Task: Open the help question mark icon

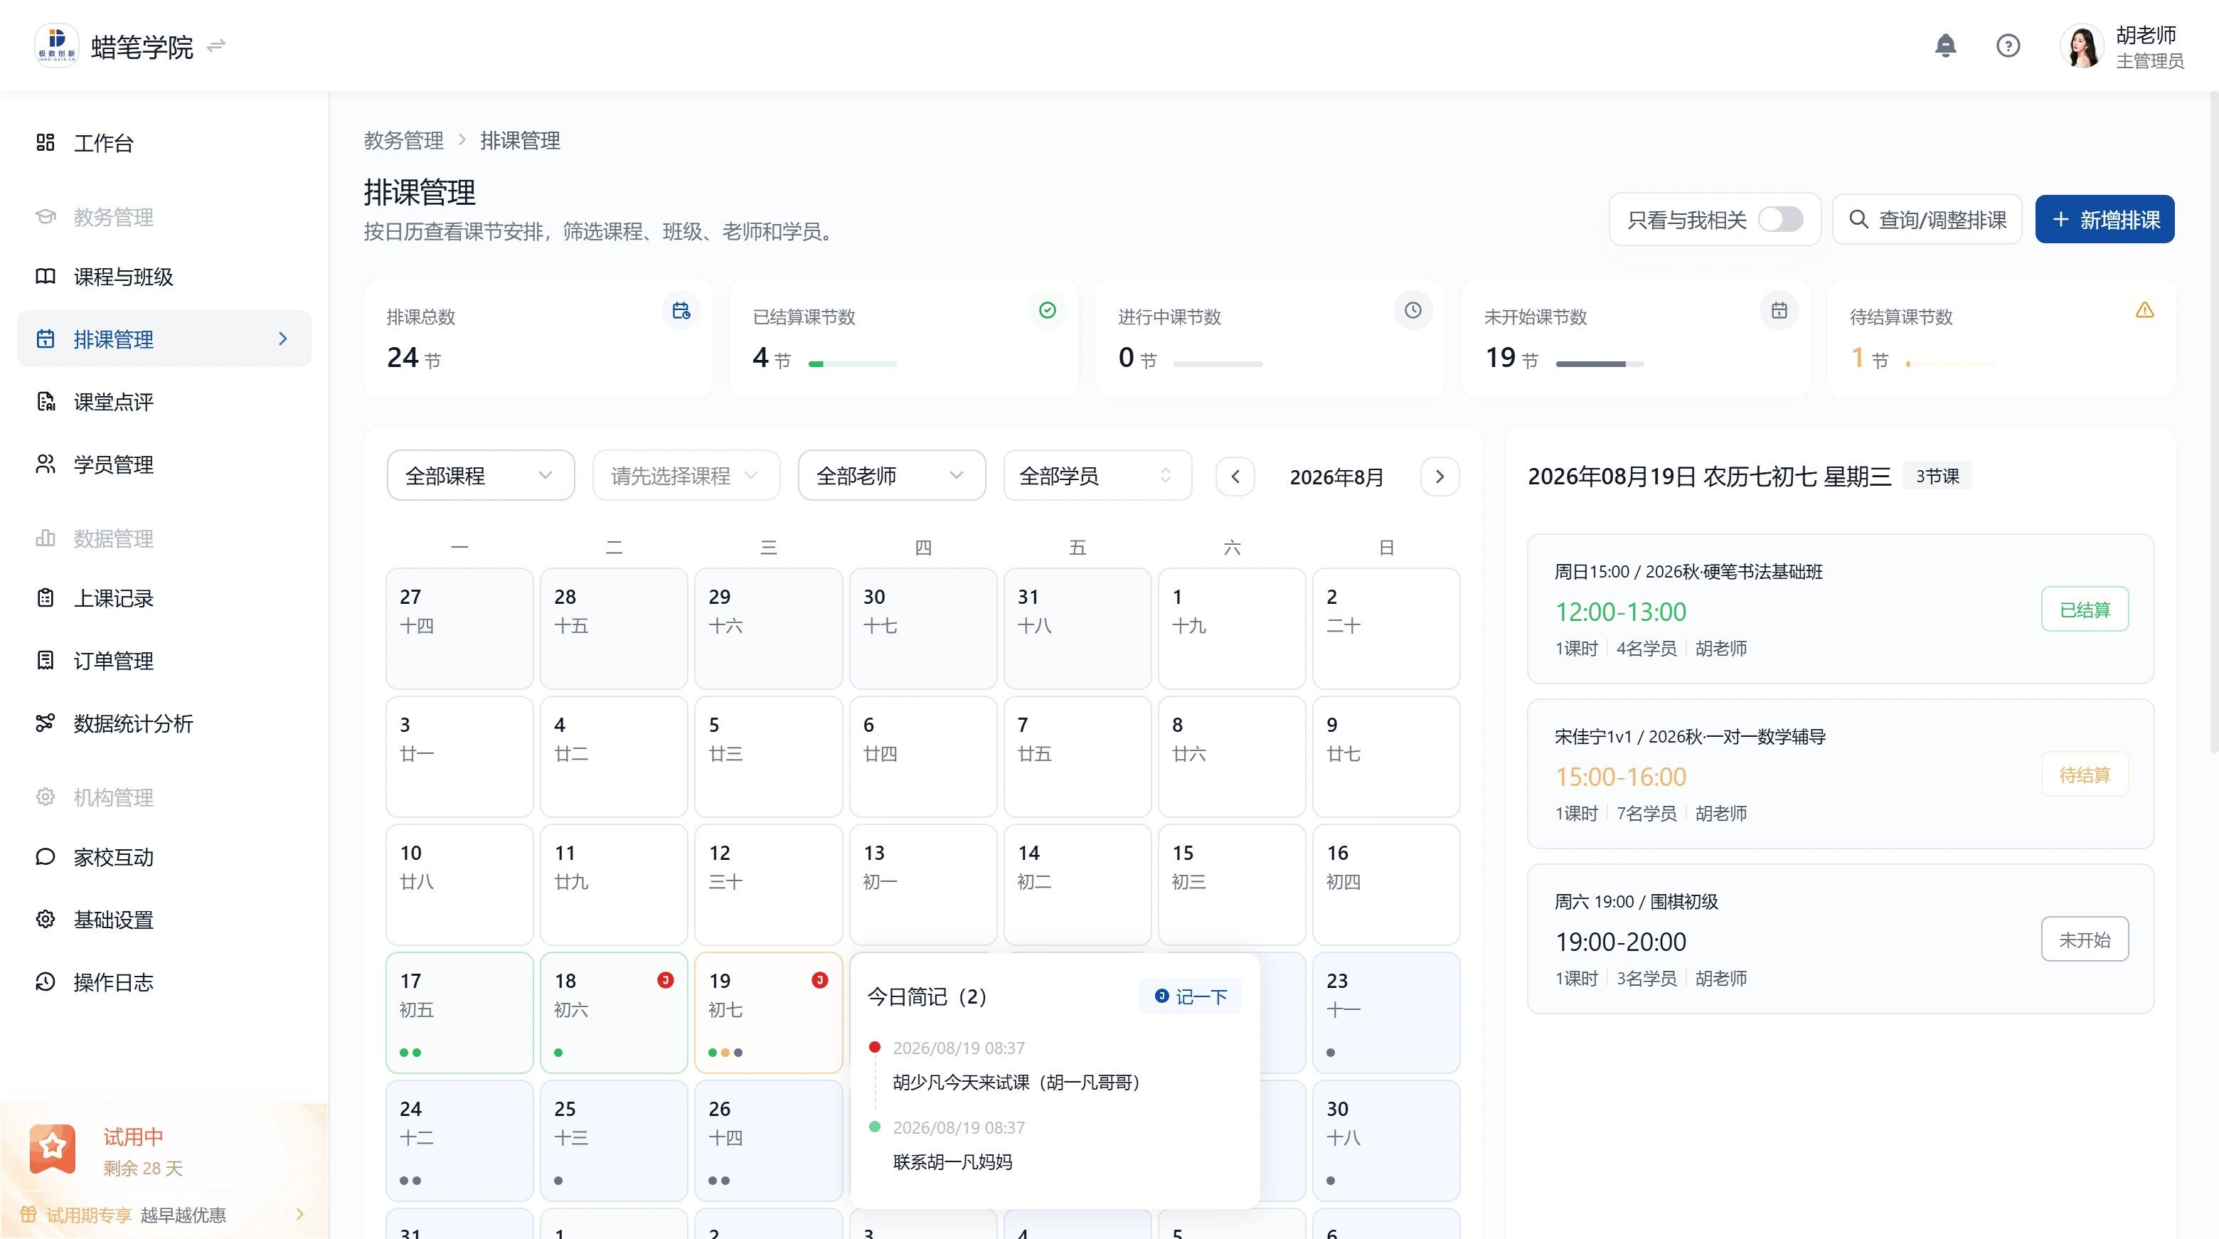Action: click(x=2008, y=46)
